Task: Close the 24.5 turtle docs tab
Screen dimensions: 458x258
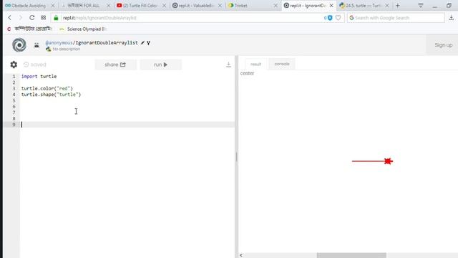Action: (387, 6)
